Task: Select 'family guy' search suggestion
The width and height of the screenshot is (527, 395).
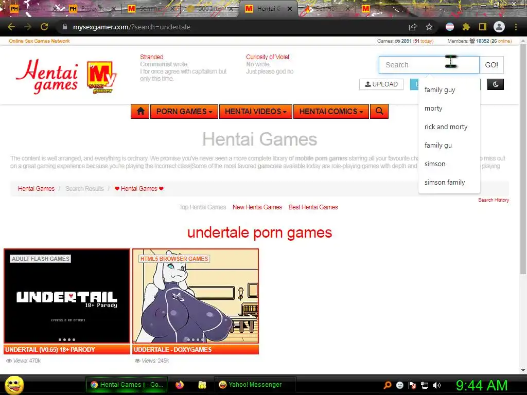Action: pos(449,89)
